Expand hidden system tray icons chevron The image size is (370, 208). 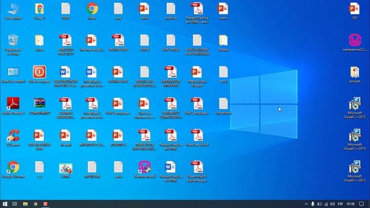click(x=306, y=204)
